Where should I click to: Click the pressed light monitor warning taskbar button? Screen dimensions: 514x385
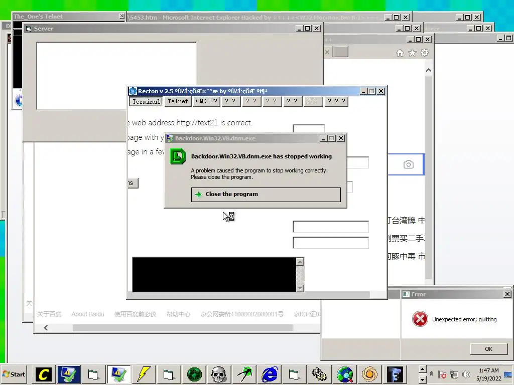(x=118, y=374)
